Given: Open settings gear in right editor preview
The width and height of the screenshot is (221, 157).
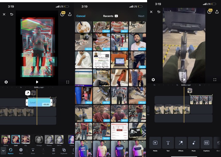Looking at the screenshot, I should click(x=153, y=80).
